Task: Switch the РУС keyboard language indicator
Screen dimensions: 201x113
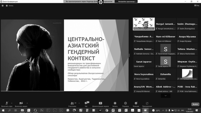Action: point(183,110)
